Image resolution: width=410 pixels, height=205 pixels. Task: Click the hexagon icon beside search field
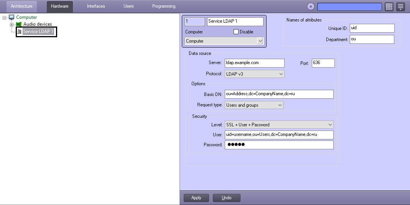(311, 7)
